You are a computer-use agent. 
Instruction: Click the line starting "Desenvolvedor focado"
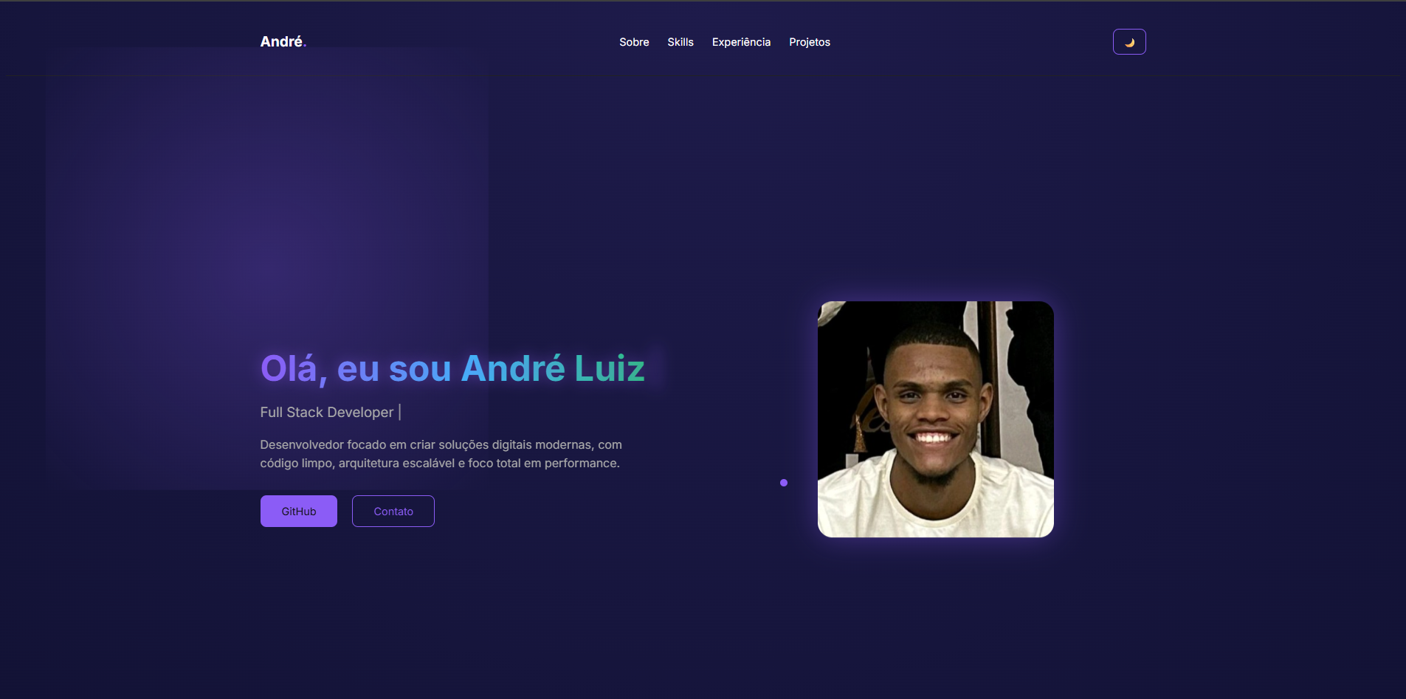pyautogui.click(x=441, y=444)
